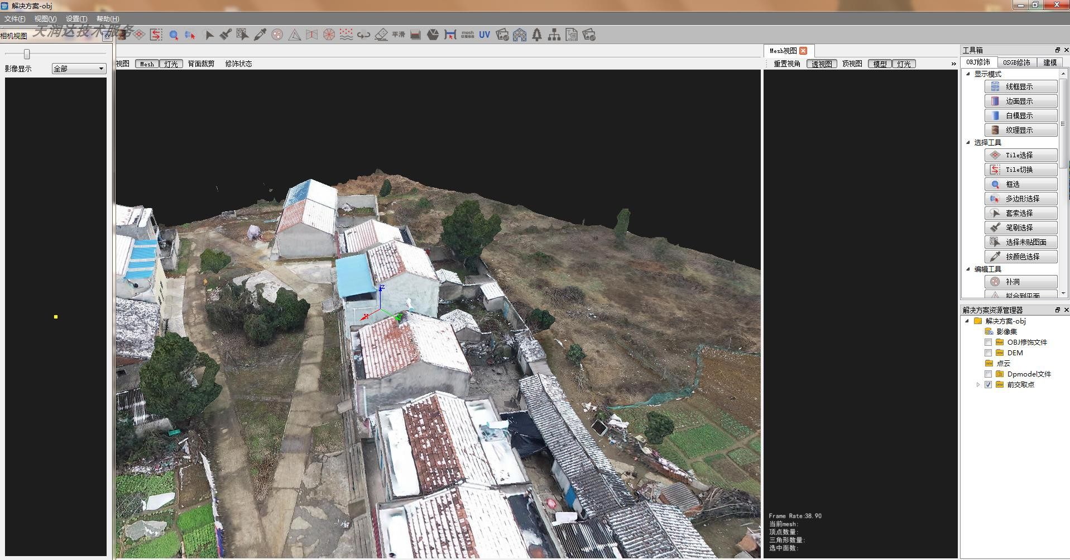The image size is (1070, 560).
Task: Open the 补洞 hole-filling tool
Action: coord(1020,281)
